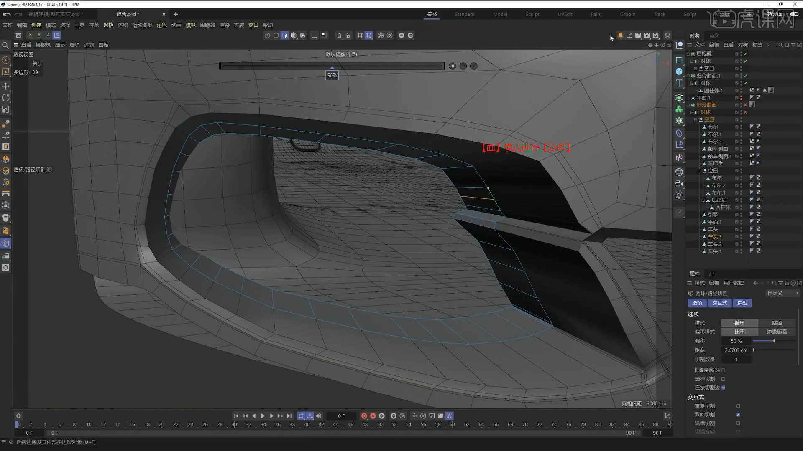The image size is (803, 451).
Task: Toggle snapping magnet icon
Action: 339,35
